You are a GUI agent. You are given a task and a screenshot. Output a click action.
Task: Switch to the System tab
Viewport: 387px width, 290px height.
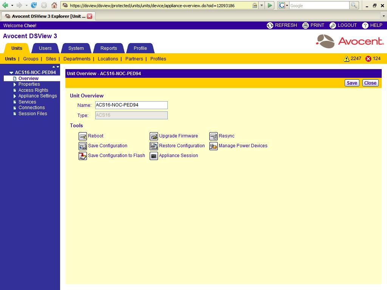(x=76, y=48)
